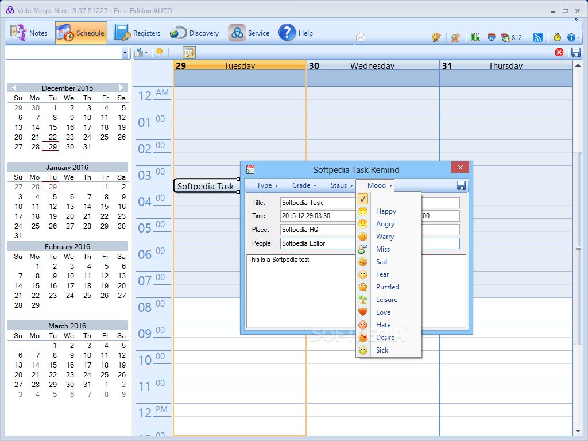
Task: Choose the Fear mood
Action: (388, 274)
